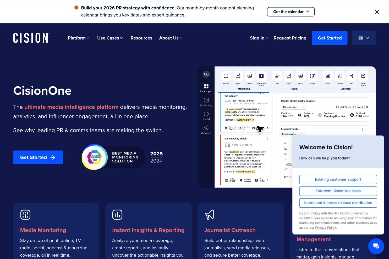389x259 pixels.
Task: Select Launchpad in the product preview sidebar
Action: (x=206, y=88)
